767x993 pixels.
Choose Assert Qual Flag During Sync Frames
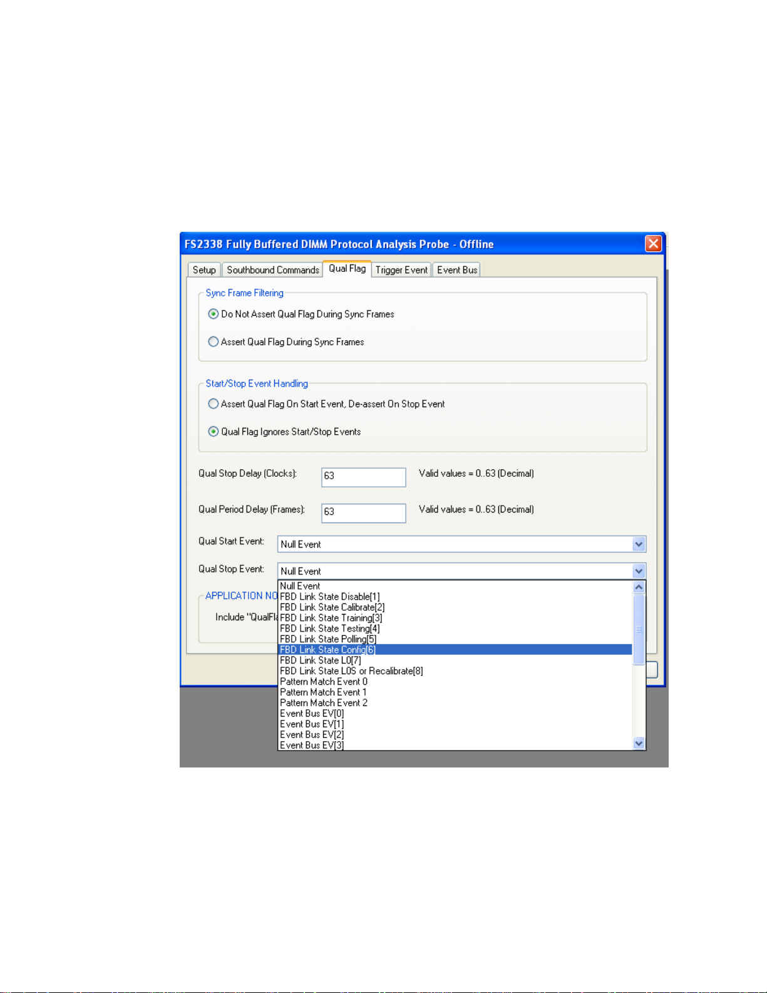click(286, 341)
